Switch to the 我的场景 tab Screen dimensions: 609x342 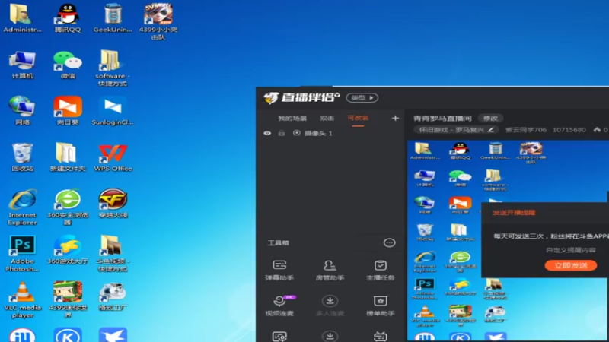(x=292, y=119)
